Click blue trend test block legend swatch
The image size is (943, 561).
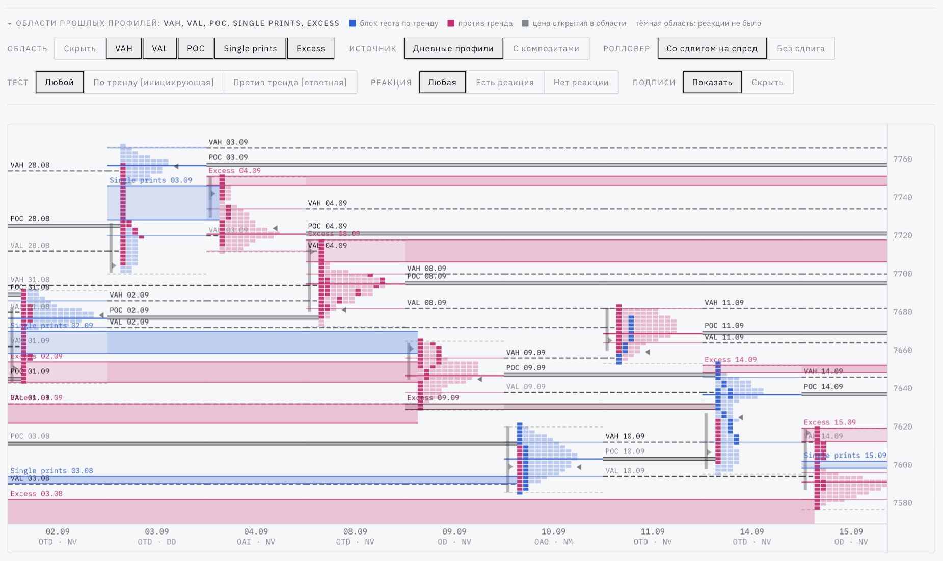tap(352, 23)
